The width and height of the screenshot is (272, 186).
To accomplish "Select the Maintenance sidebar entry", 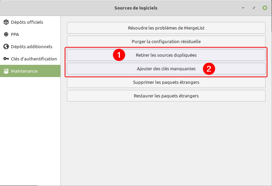I will (x=24, y=71).
